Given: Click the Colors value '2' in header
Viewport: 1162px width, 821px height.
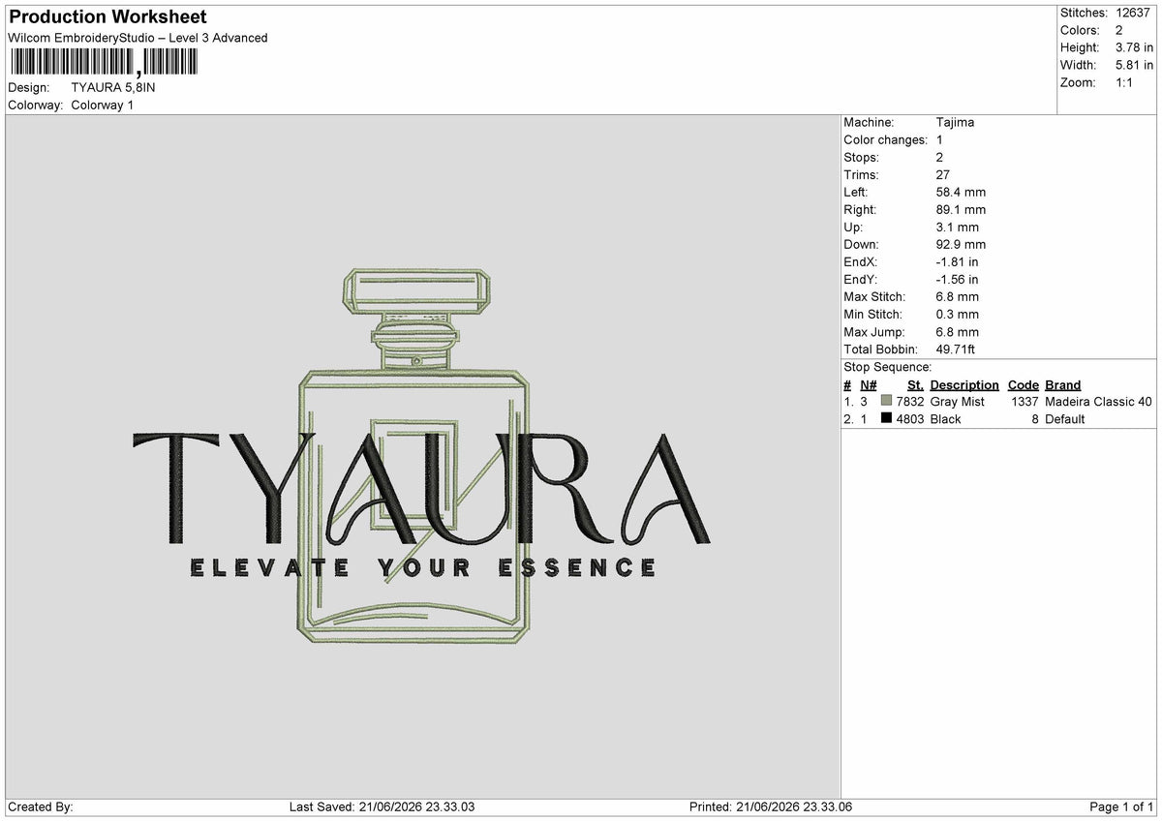Looking at the screenshot, I should (x=1119, y=30).
